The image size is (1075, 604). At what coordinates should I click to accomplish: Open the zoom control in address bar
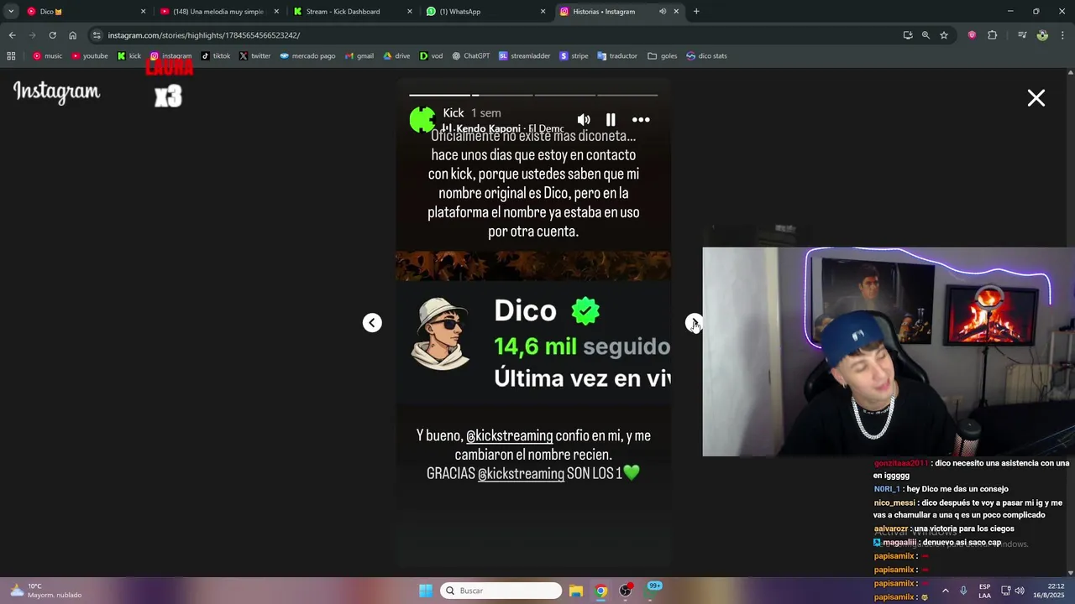click(x=926, y=35)
